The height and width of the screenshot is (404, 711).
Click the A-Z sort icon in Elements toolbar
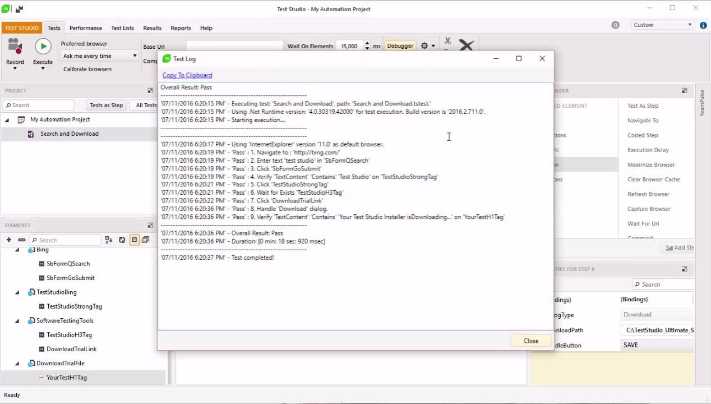point(109,240)
